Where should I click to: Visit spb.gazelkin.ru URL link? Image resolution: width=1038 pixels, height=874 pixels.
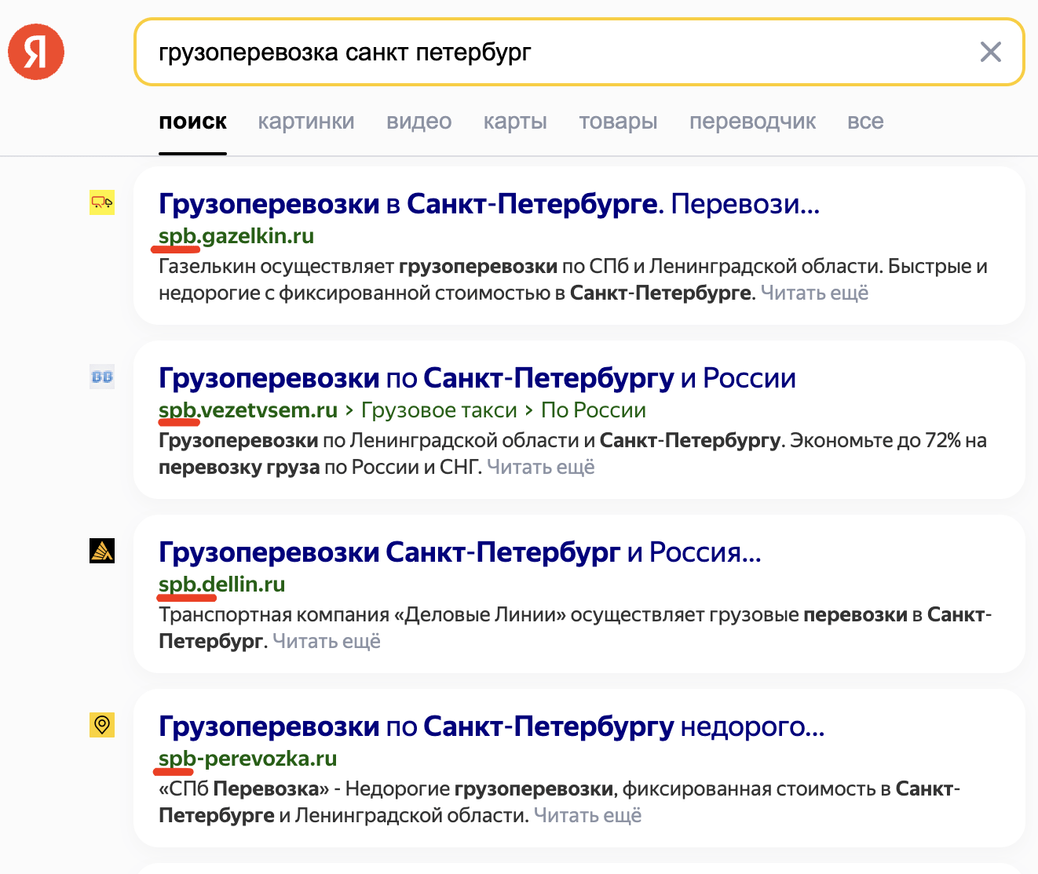pos(236,236)
